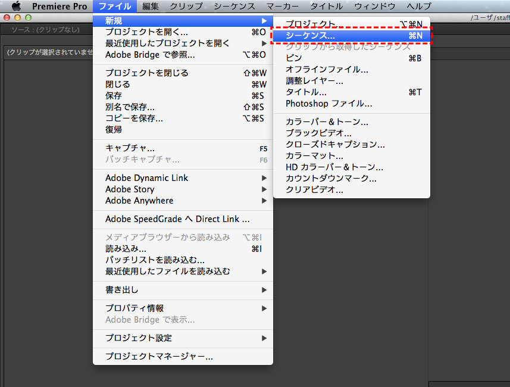Select カラーマット...

click(352, 155)
